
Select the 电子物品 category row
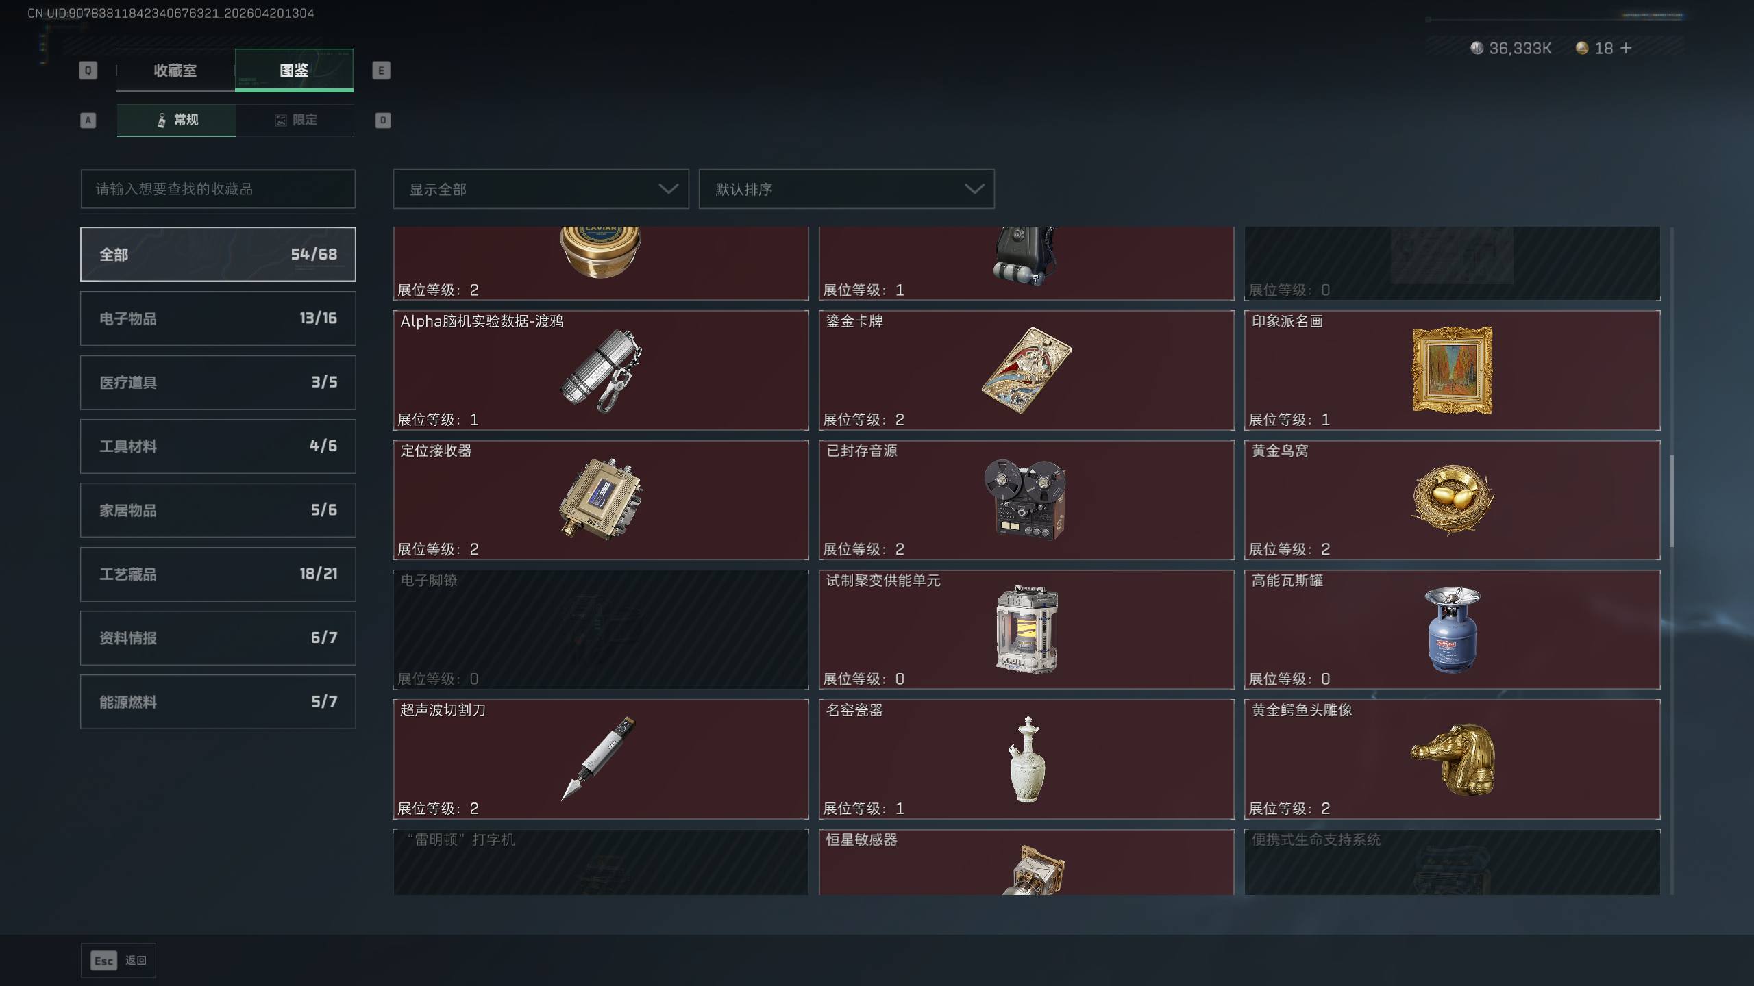[218, 318]
